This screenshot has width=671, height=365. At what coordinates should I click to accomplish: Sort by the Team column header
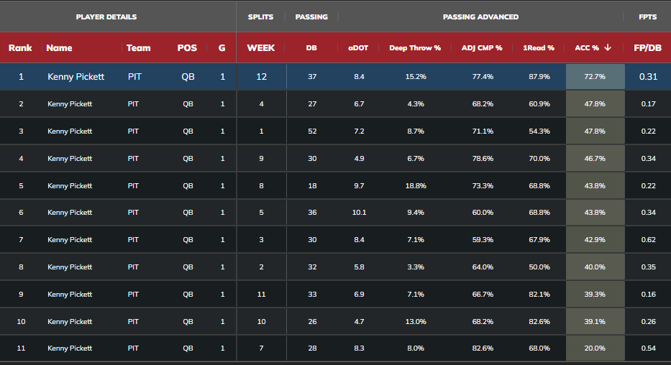pyautogui.click(x=138, y=48)
